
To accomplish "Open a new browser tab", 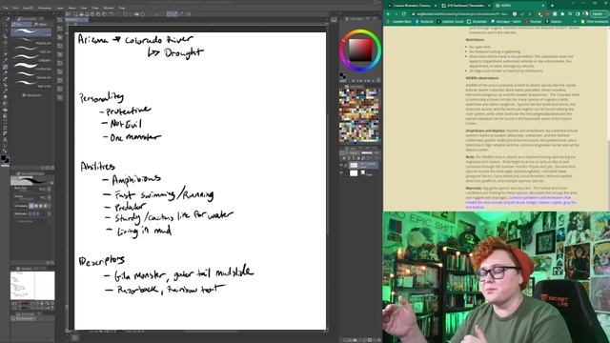I will [x=552, y=6].
